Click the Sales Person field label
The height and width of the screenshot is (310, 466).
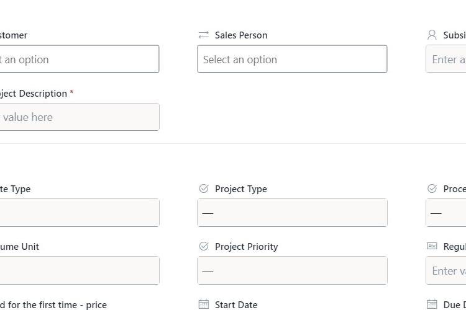(241, 35)
